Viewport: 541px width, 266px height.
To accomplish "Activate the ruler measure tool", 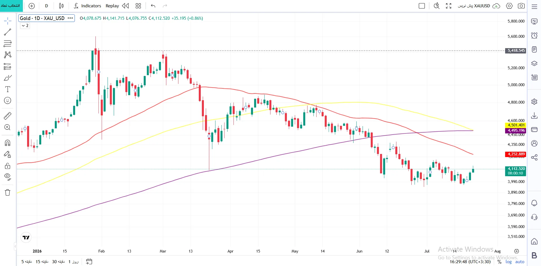I will pos(8,116).
